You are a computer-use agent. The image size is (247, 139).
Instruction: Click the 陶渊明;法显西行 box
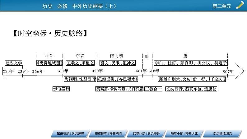point(80,79)
